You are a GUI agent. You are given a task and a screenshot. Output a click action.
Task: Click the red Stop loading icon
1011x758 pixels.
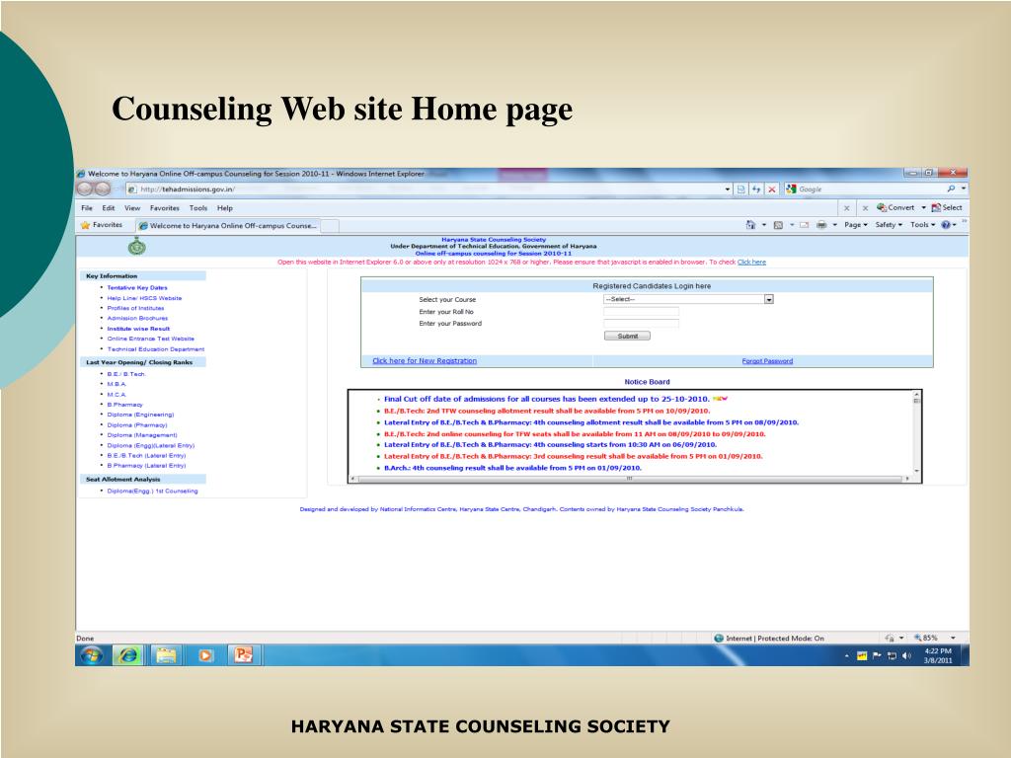[x=772, y=189]
